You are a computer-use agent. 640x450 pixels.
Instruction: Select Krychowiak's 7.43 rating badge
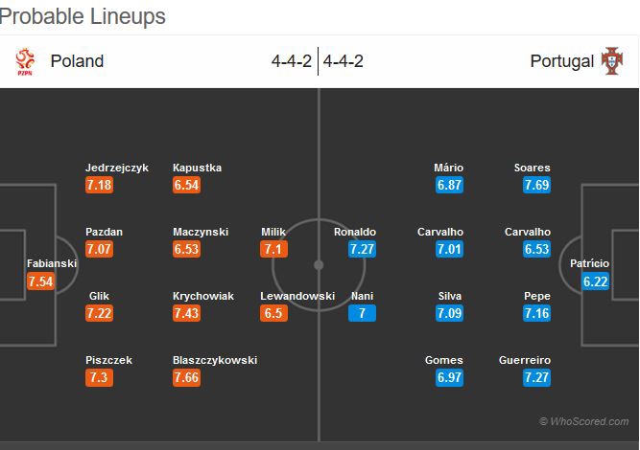[x=186, y=313]
